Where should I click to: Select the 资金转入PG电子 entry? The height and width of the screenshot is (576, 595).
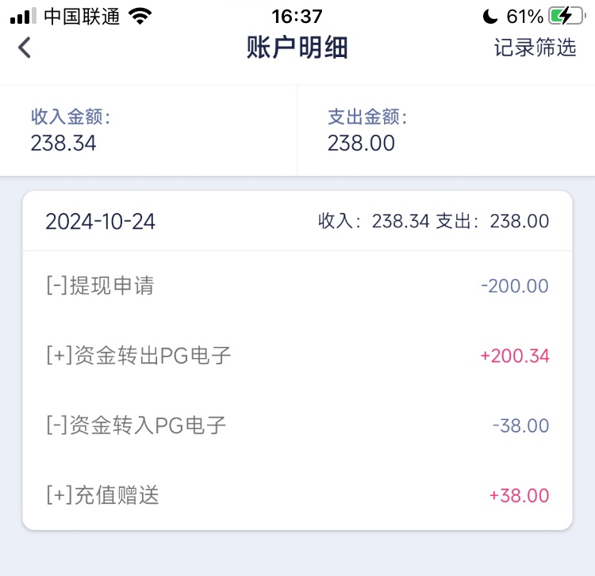pyautogui.click(x=136, y=425)
